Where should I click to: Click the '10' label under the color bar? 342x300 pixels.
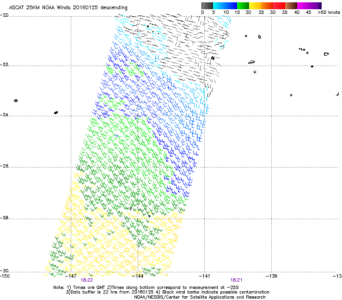(226, 12)
